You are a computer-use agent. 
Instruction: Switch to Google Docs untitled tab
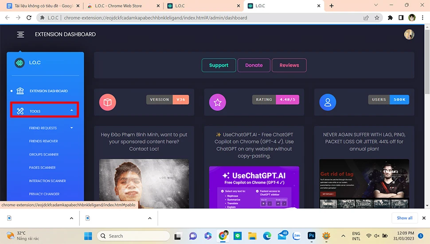43,6
